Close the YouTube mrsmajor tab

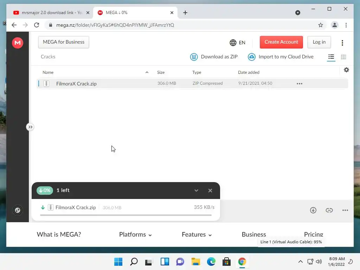pos(88,13)
